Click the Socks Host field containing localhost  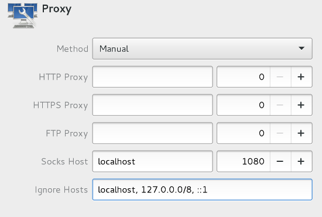[x=153, y=161]
